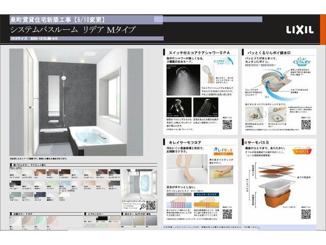Image resolution: width=326 pixels, height=245 pixels.
Task: Click the Kirei Thermo Floor badge logo
Action: pyautogui.click(x=222, y=152)
